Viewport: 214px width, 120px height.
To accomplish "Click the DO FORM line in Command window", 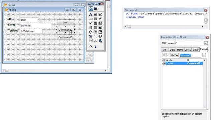I will click(x=165, y=14).
